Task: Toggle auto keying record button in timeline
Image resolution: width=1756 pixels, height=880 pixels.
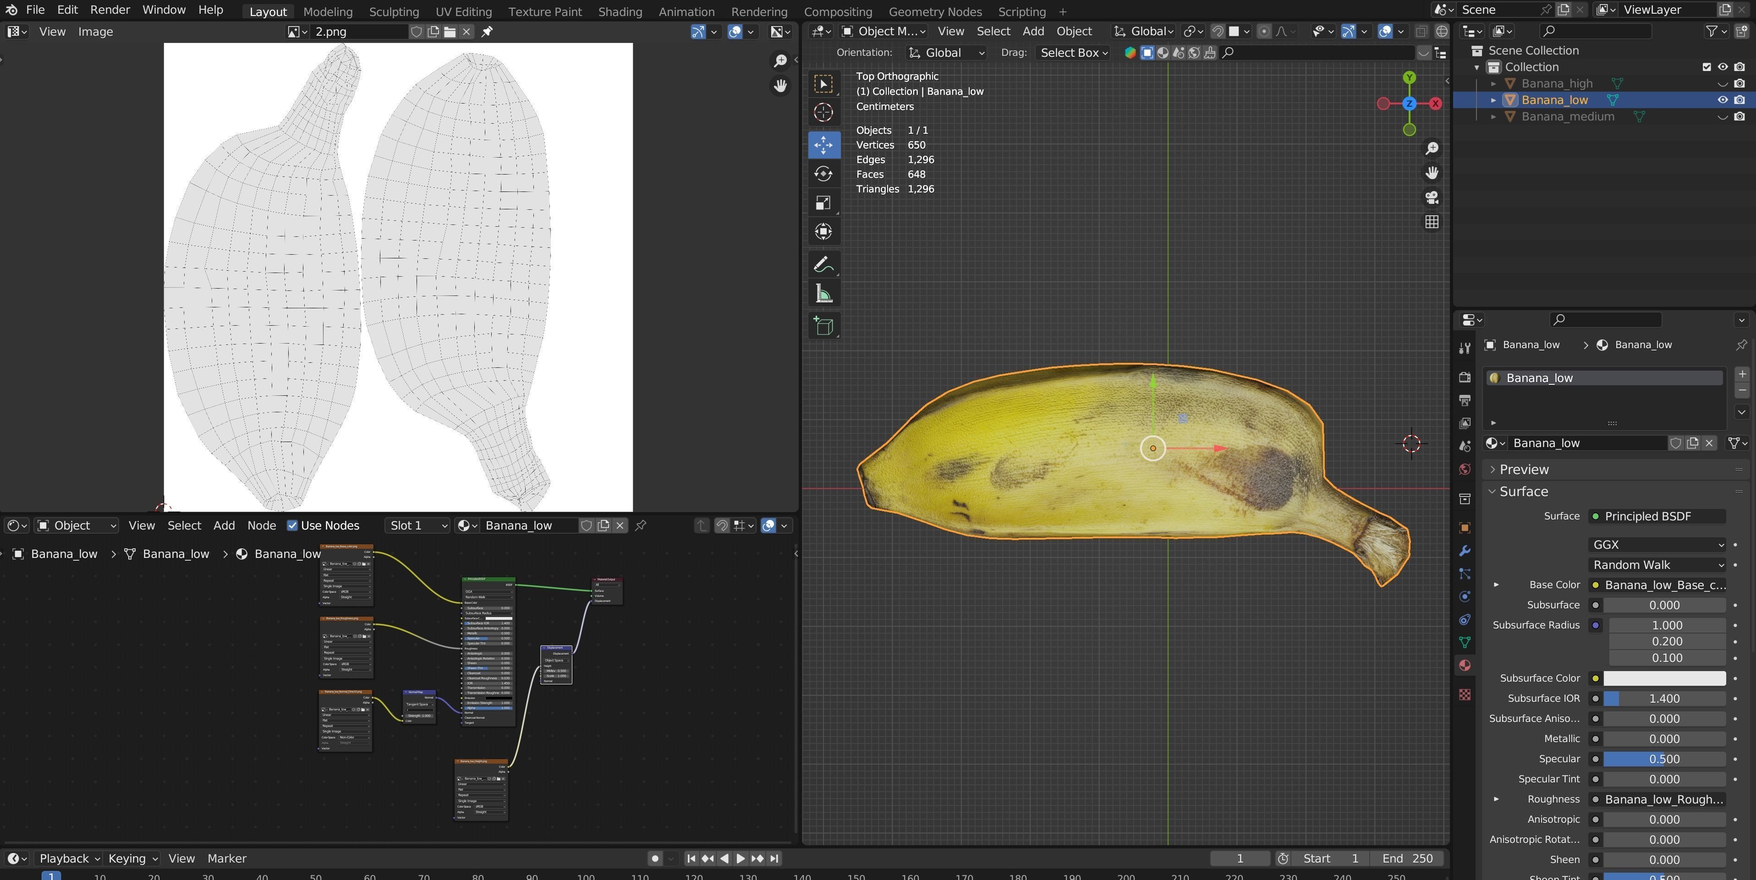Action: (655, 859)
